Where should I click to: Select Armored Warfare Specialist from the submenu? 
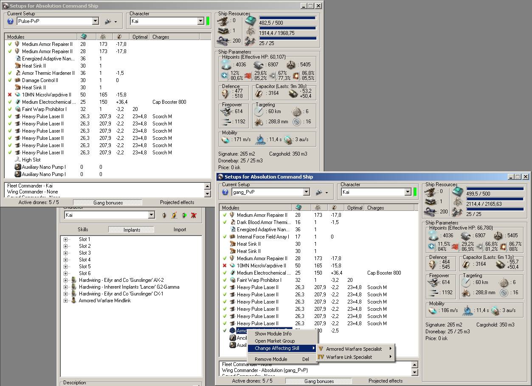(354, 349)
